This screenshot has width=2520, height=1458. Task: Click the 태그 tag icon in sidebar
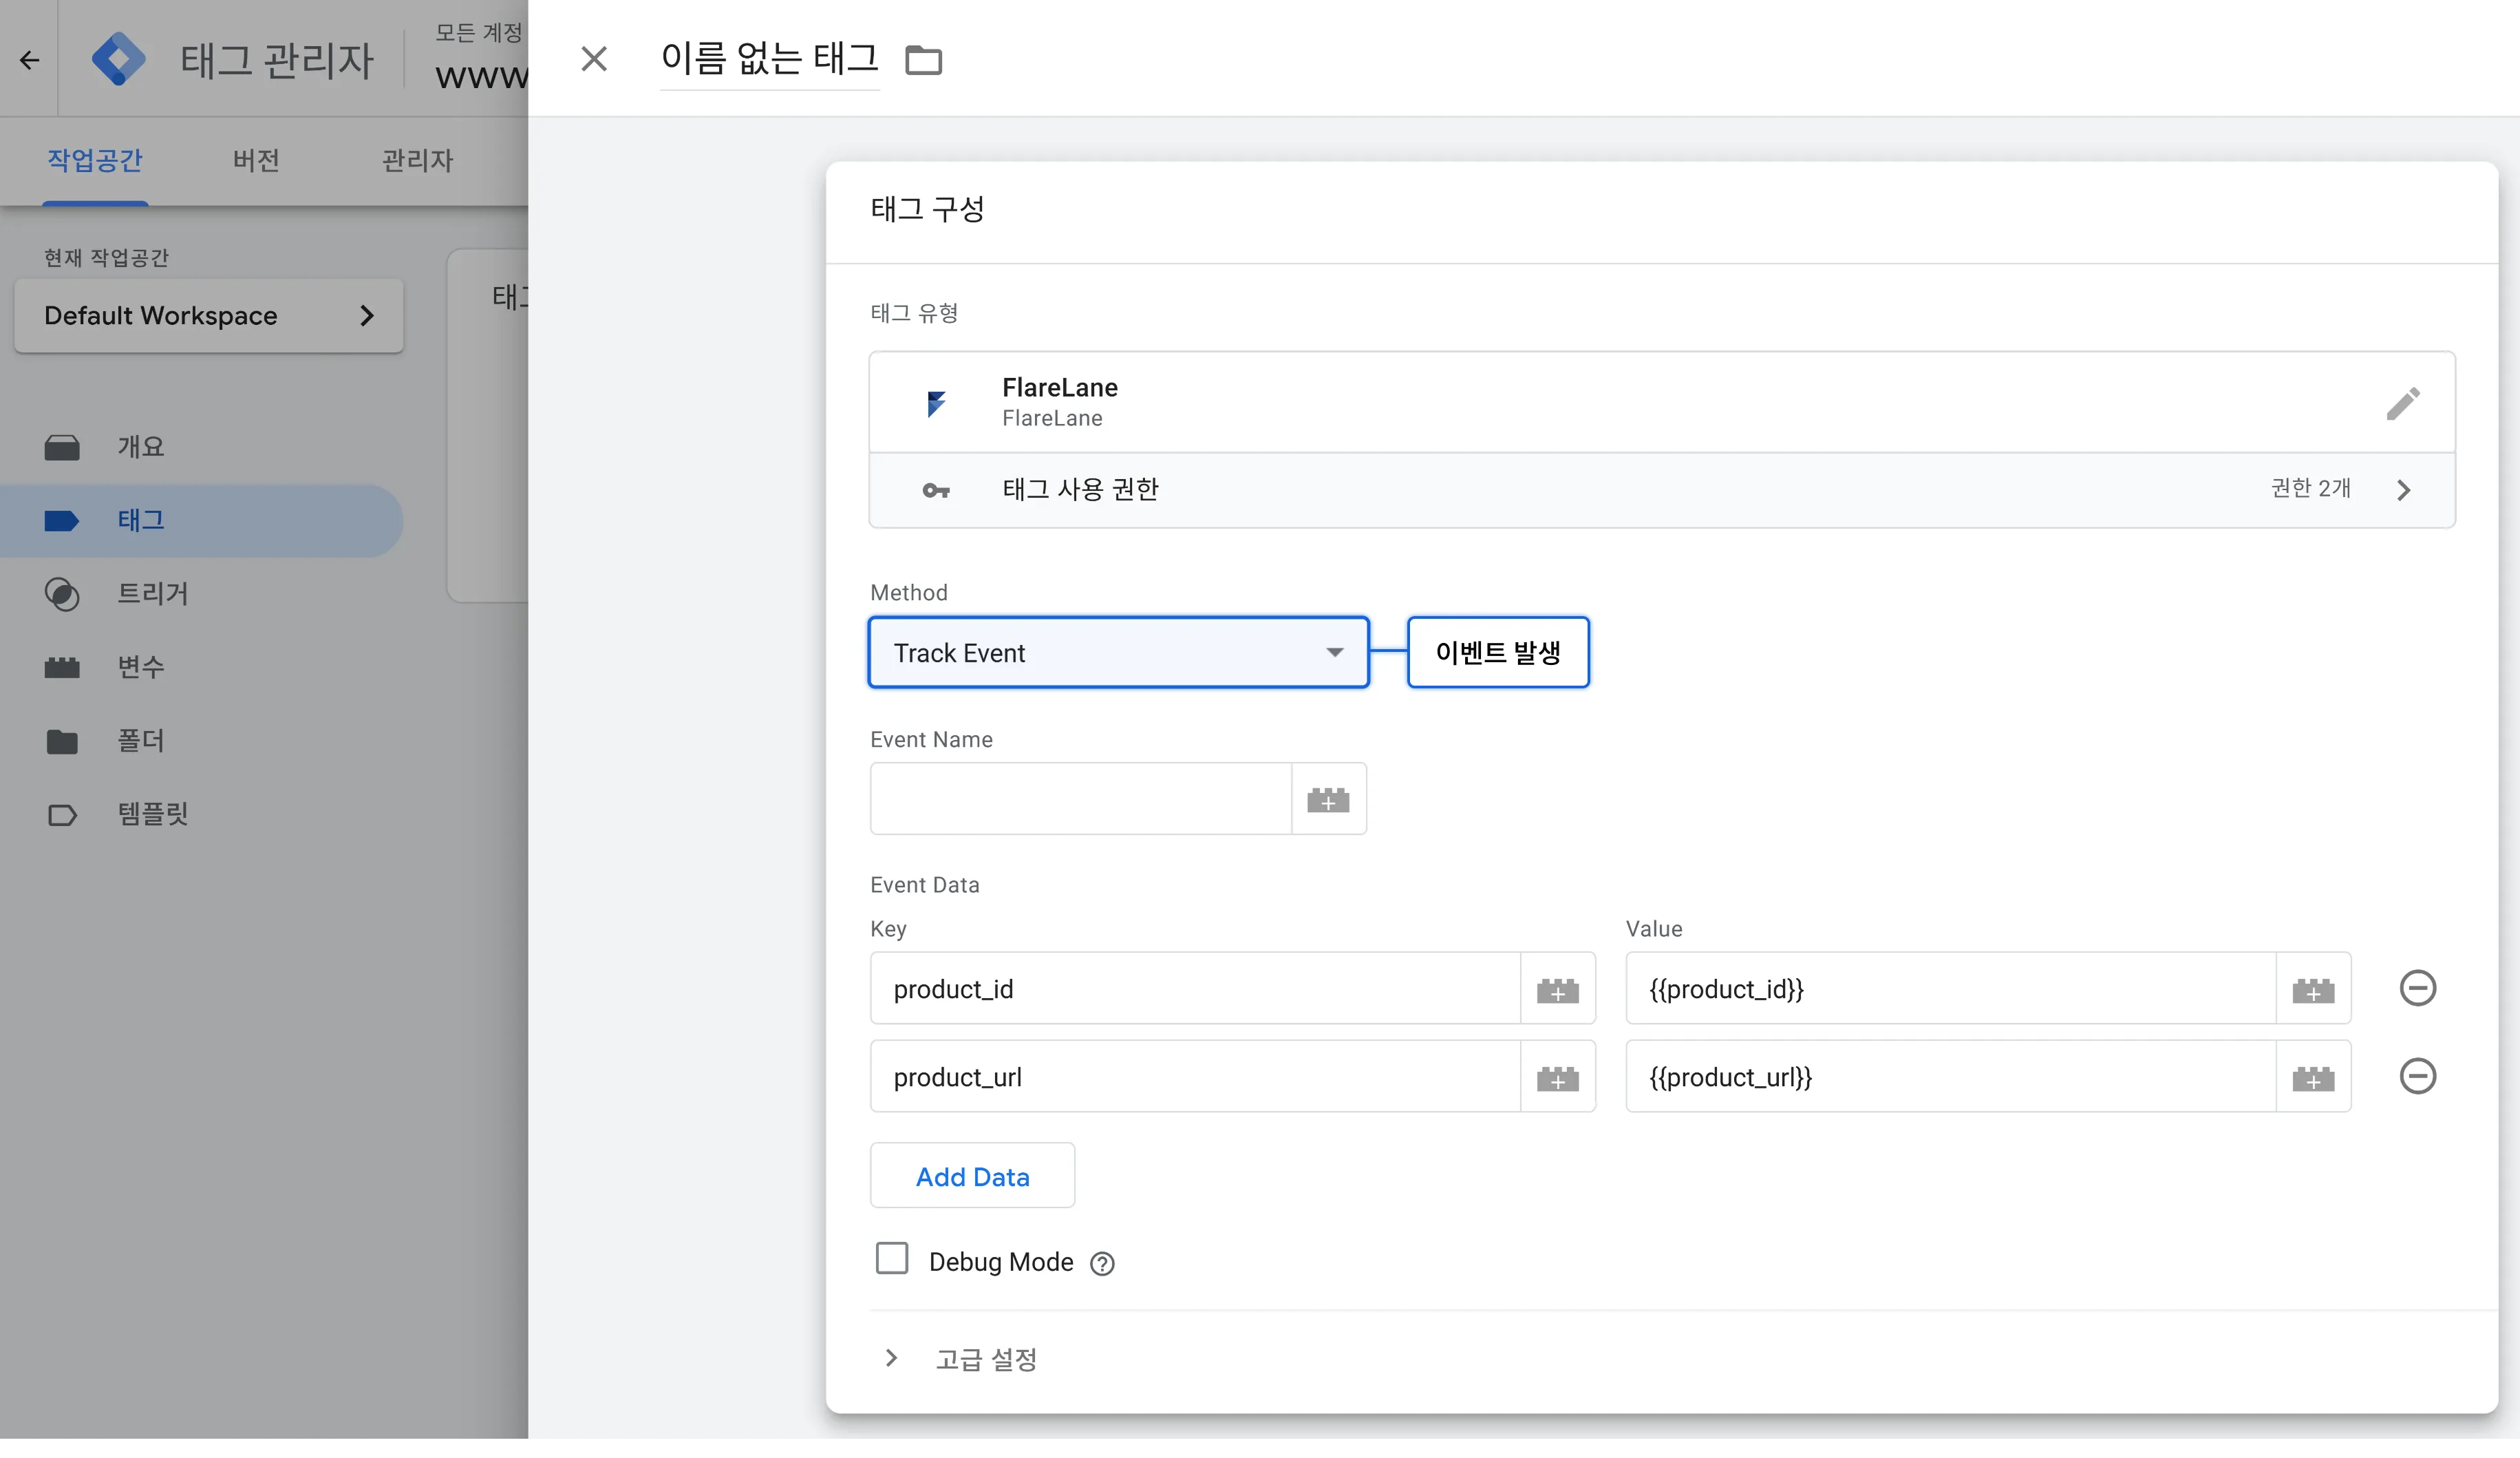point(62,520)
